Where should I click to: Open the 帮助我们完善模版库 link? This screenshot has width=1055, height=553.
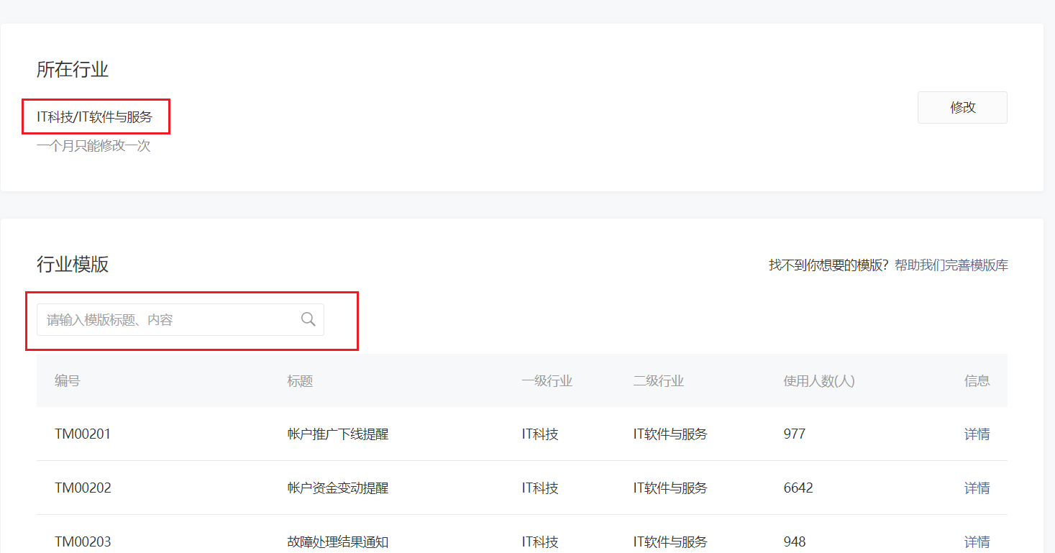tap(951, 265)
